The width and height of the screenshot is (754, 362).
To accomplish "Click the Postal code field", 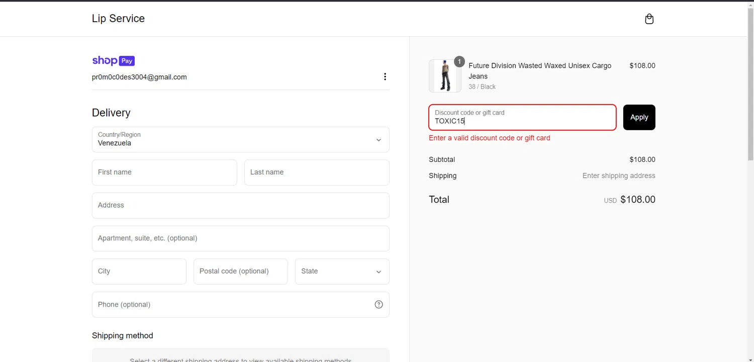I will [241, 271].
